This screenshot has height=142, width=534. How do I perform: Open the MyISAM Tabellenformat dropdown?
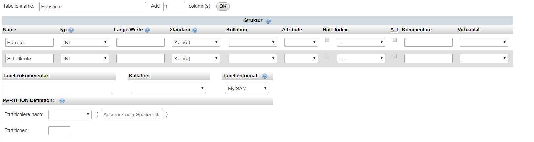click(247, 88)
